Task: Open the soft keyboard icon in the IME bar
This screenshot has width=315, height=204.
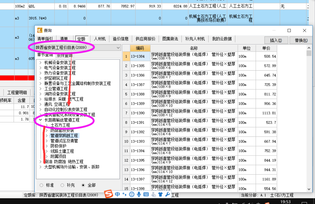Action: pos(146,194)
